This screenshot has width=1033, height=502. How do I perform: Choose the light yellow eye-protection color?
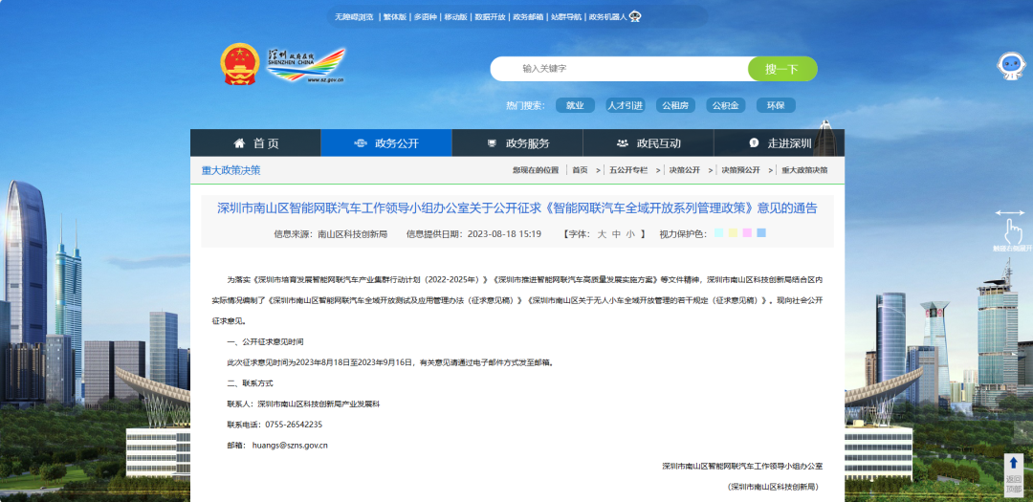(x=734, y=233)
